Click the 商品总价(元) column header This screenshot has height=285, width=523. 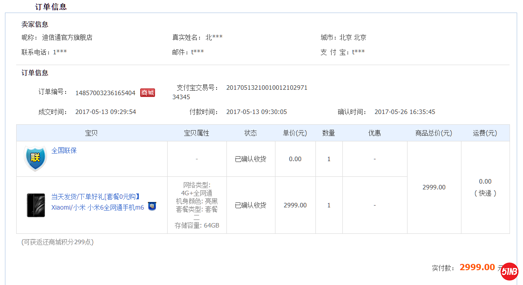pos(434,133)
